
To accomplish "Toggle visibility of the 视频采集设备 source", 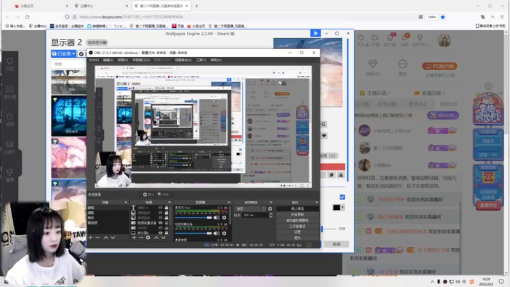I will [x=161, y=223].
